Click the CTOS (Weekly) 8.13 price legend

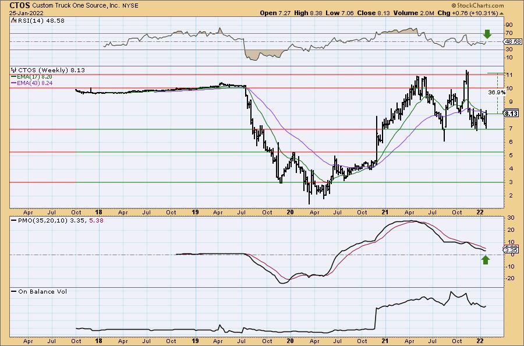point(51,70)
